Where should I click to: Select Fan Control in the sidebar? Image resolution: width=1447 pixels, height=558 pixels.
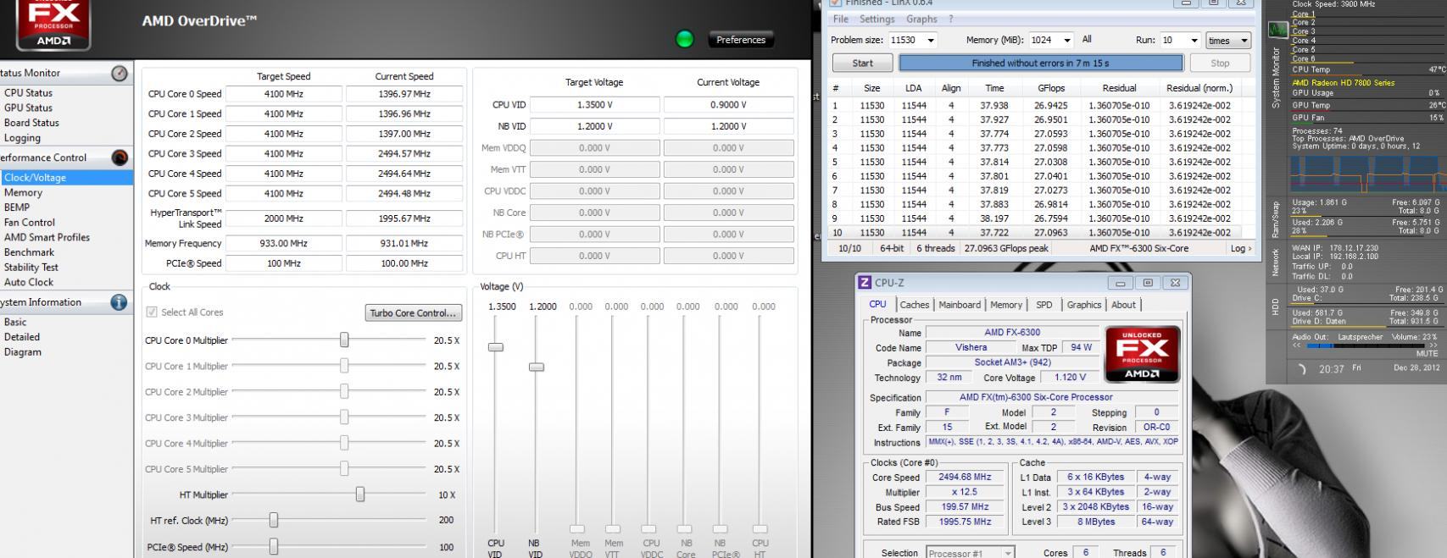tap(30, 223)
